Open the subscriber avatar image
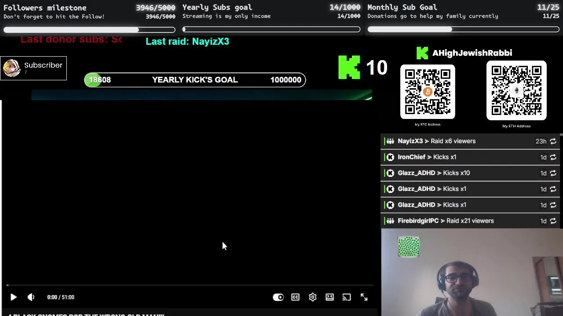Screen dimensions: 563x316 coord(11,68)
